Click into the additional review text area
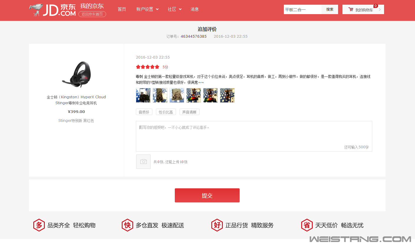Image resolution: width=415 pixels, height=246 pixels. click(x=254, y=136)
